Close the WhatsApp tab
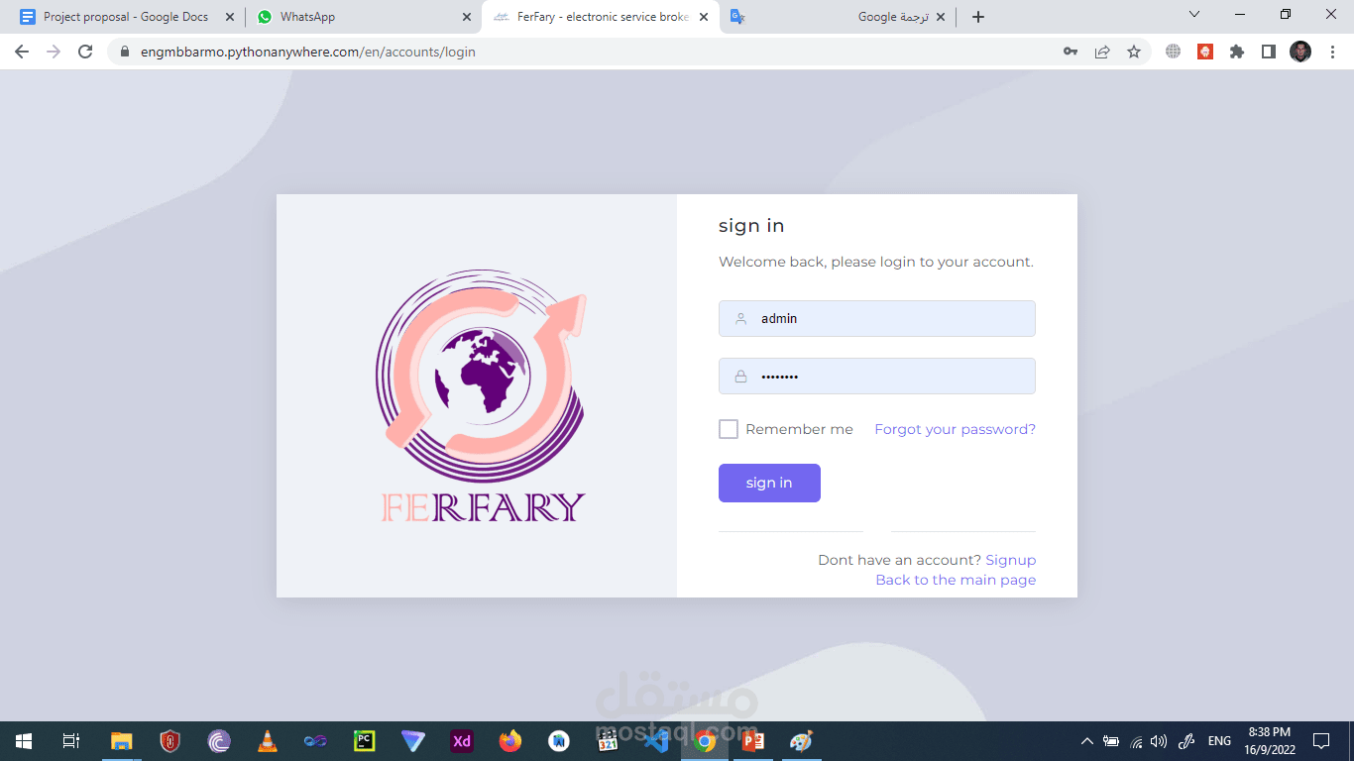1354x761 pixels. click(467, 17)
